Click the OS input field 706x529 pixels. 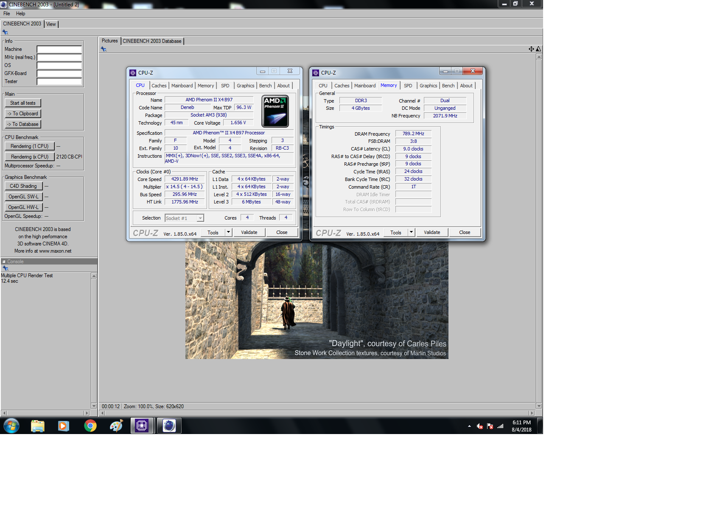59,65
